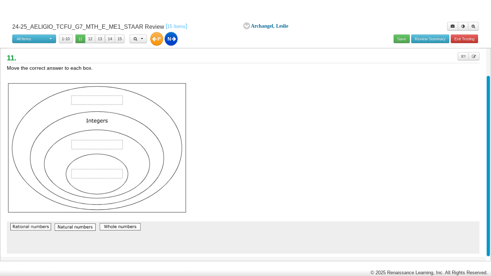Click the zoom magnifier icon top right
This screenshot has width=491, height=276.
tap(473, 26)
